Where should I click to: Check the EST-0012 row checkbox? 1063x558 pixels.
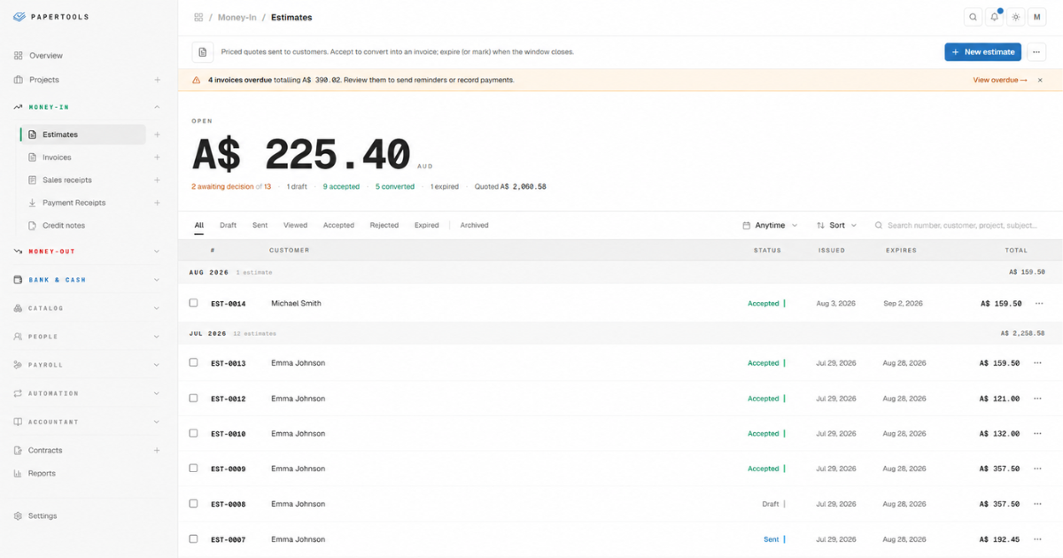[193, 398]
